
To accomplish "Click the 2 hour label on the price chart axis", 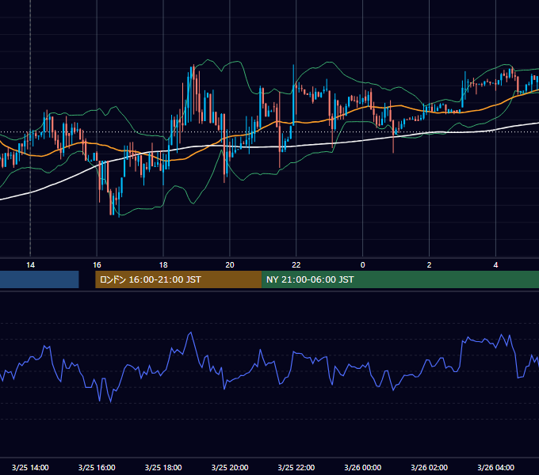I will tap(429, 265).
